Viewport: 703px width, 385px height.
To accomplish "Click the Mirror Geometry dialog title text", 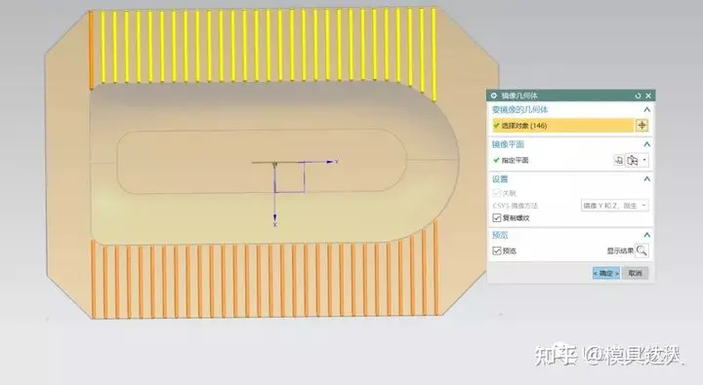I will point(518,96).
